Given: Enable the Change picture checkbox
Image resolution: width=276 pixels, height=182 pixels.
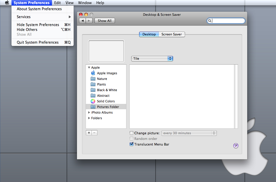Looking at the screenshot, I should [132, 133].
